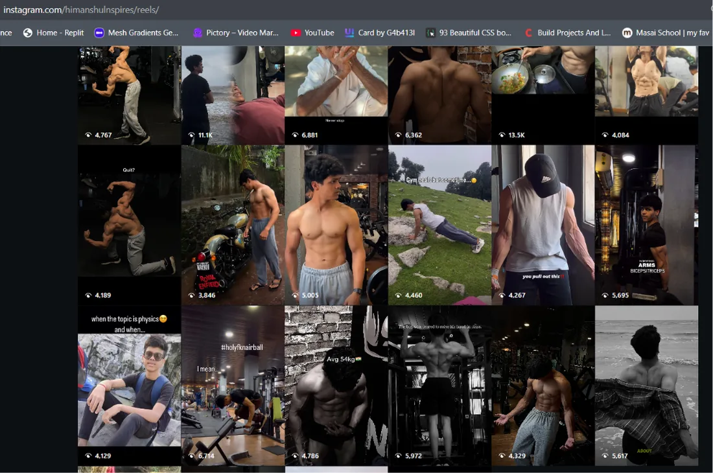Click the eye icon beside 4,267
The width and height of the screenshot is (713, 473).
502,295
